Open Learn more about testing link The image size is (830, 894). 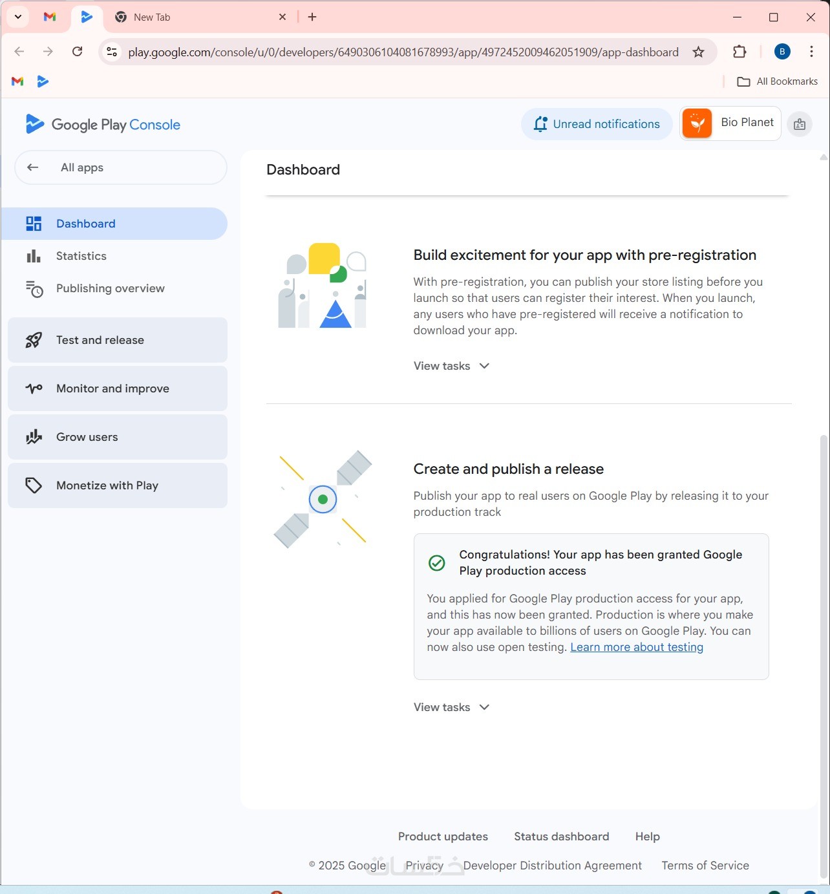637,647
